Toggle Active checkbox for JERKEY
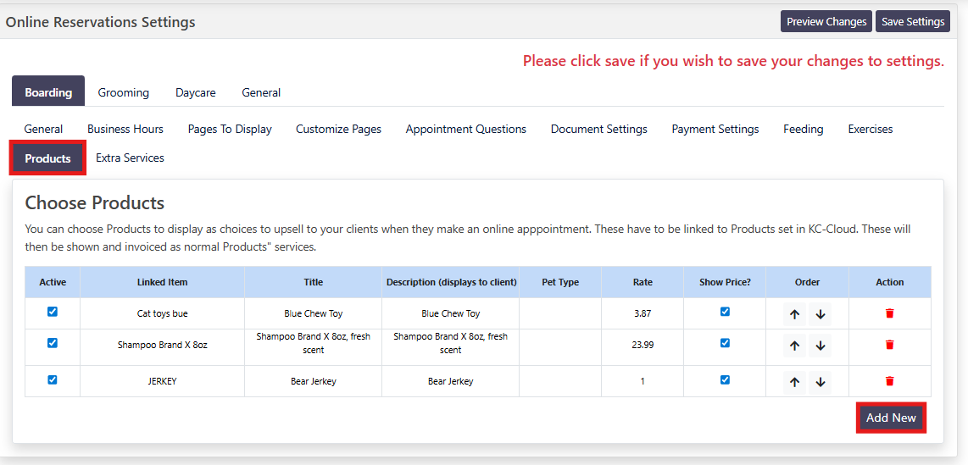968x465 pixels. tap(53, 379)
